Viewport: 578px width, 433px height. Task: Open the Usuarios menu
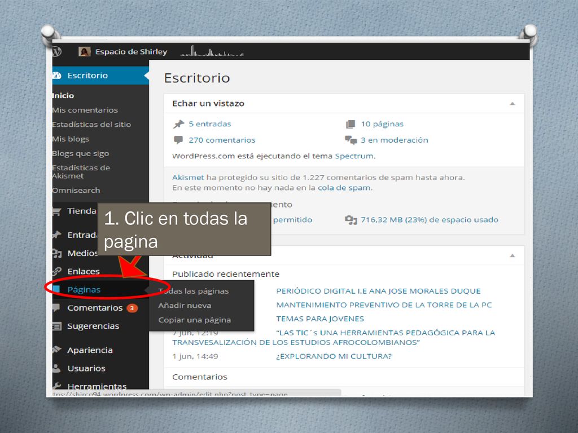[x=86, y=368]
